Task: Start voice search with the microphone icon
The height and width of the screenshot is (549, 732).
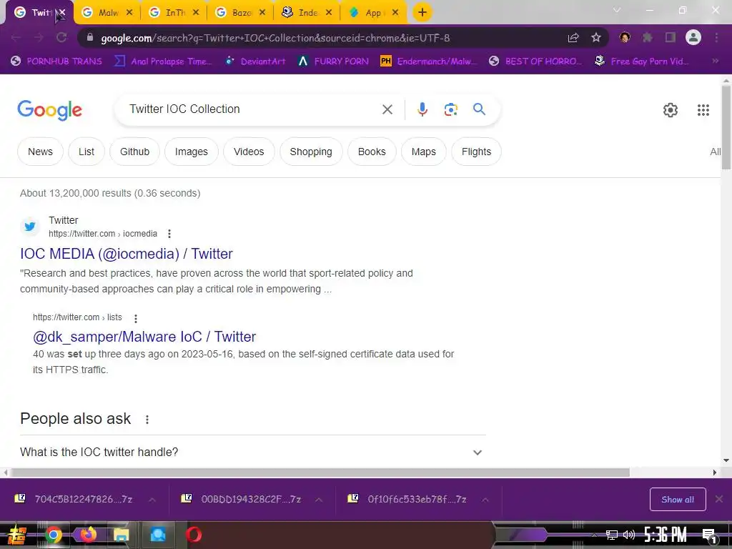Action: (422, 109)
